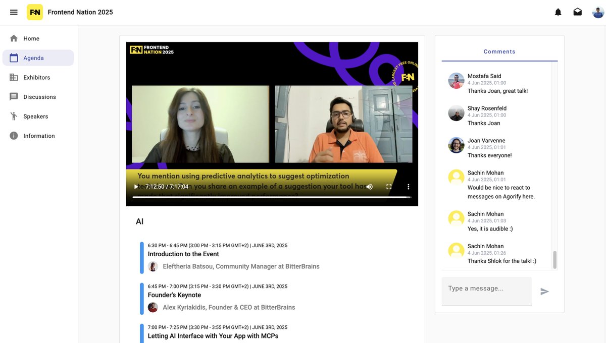Click the Information circle icon
Viewport: 606px width, 343px height.
click(x=14, y=136)
